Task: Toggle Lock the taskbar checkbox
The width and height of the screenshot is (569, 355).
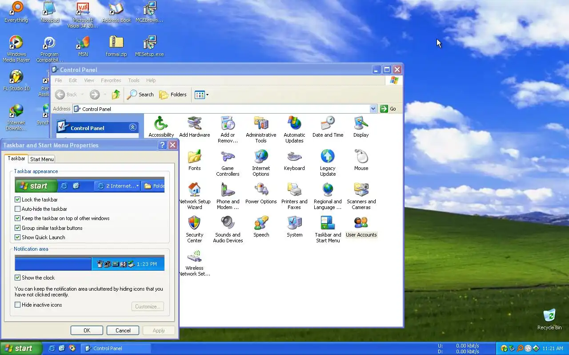Action: coord(18,200)
